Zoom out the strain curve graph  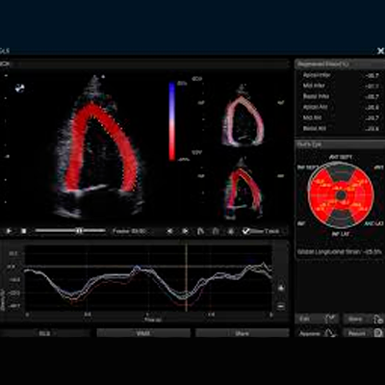click(281, 306)
